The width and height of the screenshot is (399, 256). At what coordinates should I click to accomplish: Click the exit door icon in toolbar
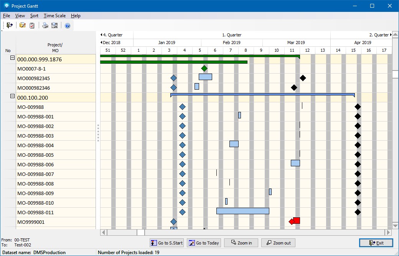click(10, 25)
